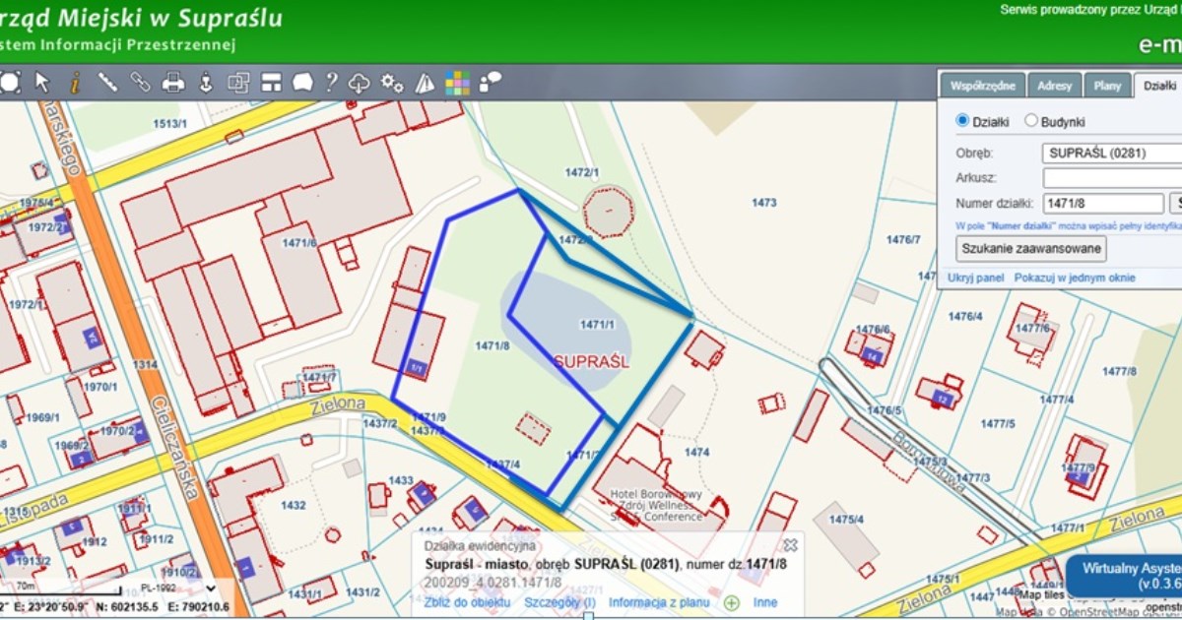The height and width of the screenshot is (620, 1182).
Task: Open the colorful grid layers icon
Action: [x=456, y=83]
